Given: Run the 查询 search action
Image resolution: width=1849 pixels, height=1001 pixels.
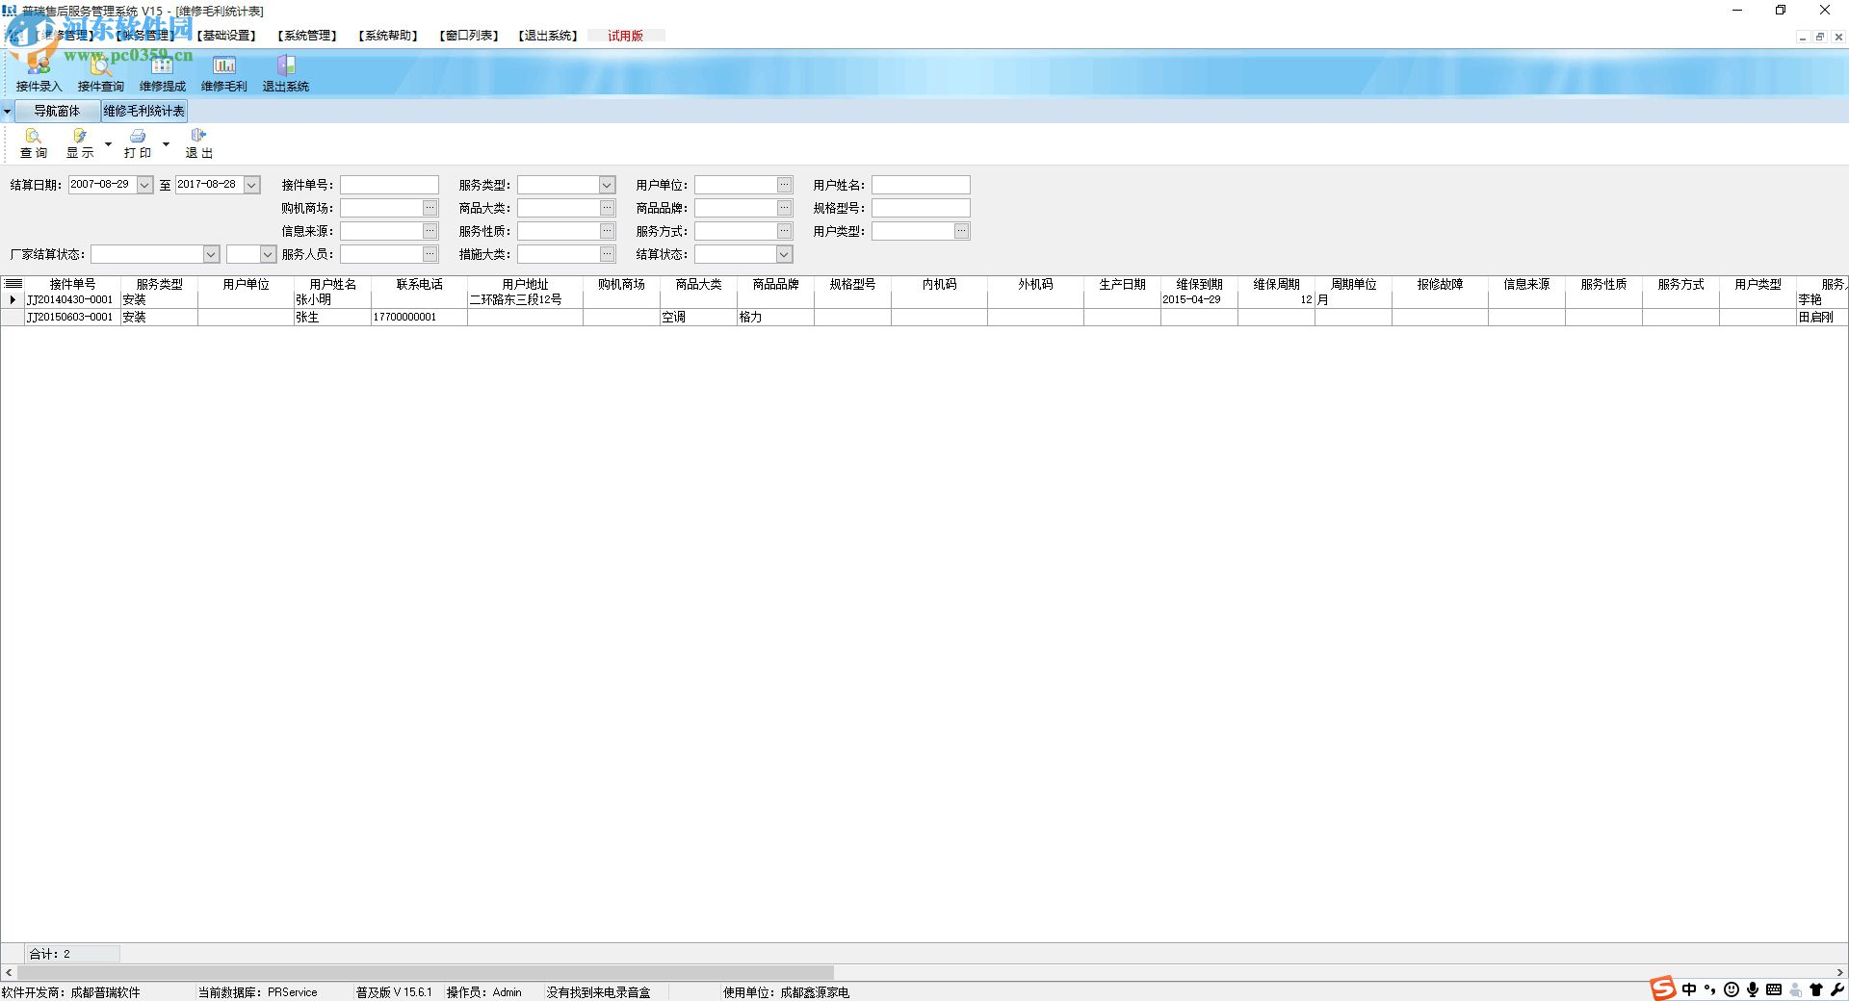Looking at the screenshot, I should click(x=34, y=143).
